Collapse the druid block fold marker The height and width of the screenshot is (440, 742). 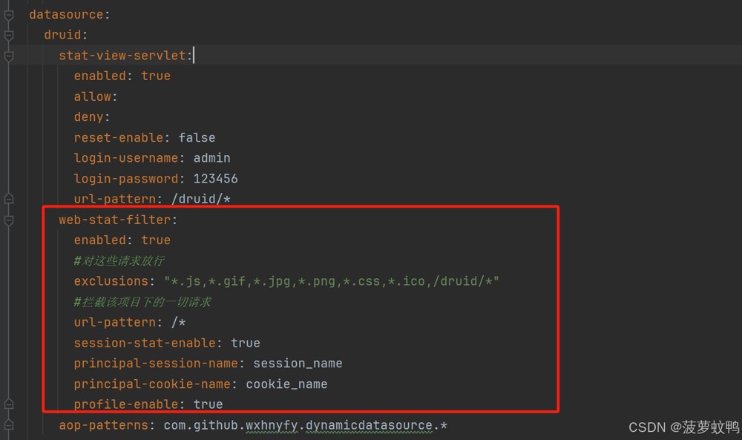[8, 36]
